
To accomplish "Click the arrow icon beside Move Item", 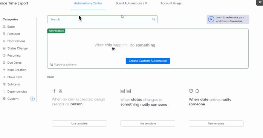I will [4, 77].
